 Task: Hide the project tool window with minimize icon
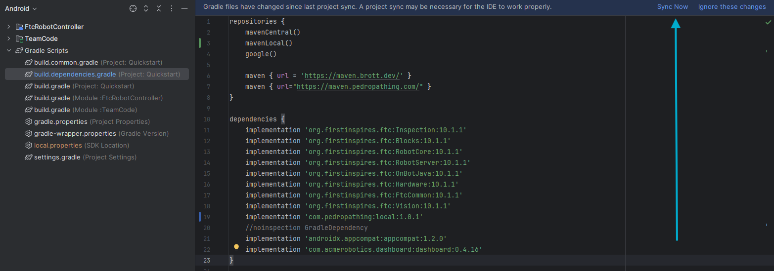tap(184, 8)
